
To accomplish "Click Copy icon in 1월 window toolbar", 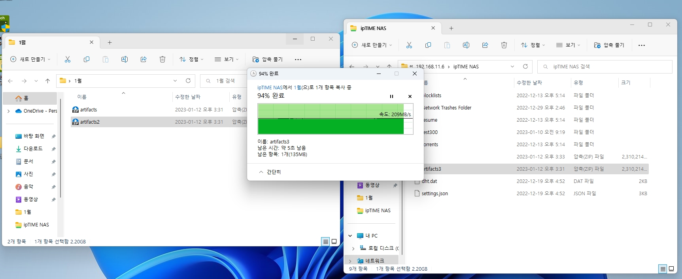I will click(87, 59).
